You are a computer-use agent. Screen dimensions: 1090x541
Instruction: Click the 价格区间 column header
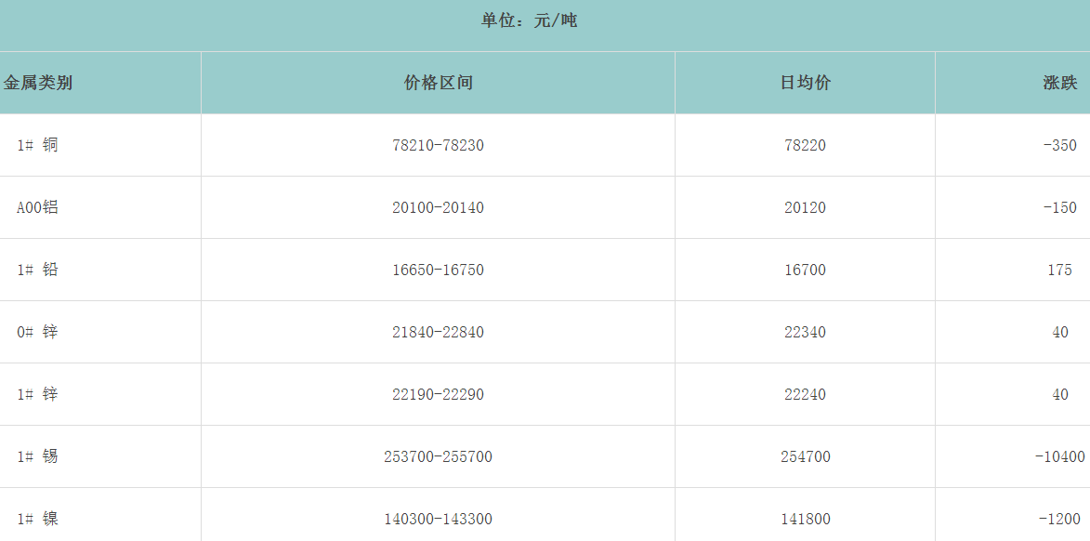point(438,83)
